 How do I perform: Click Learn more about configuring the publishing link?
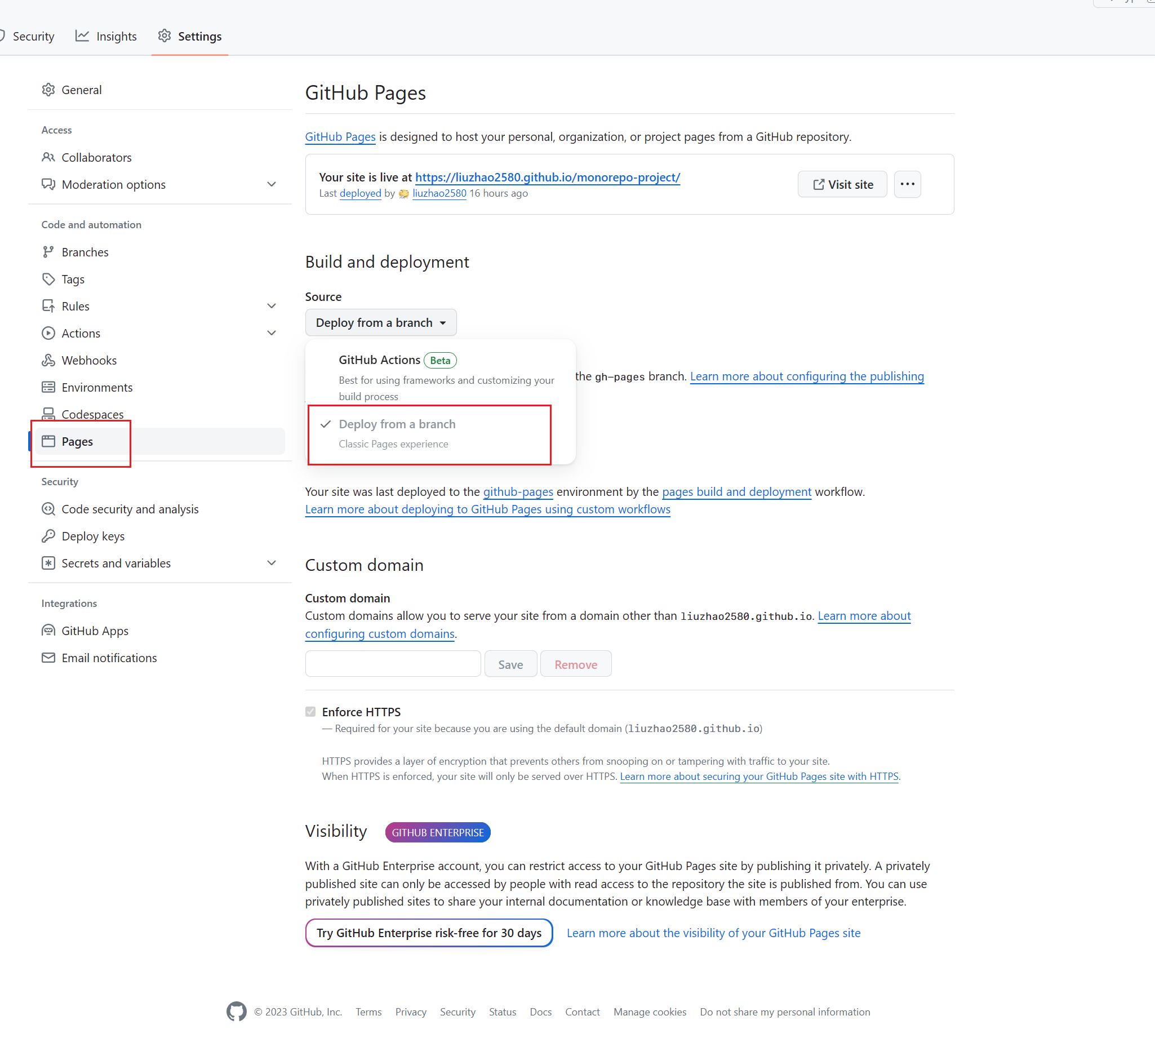point(807,376)
